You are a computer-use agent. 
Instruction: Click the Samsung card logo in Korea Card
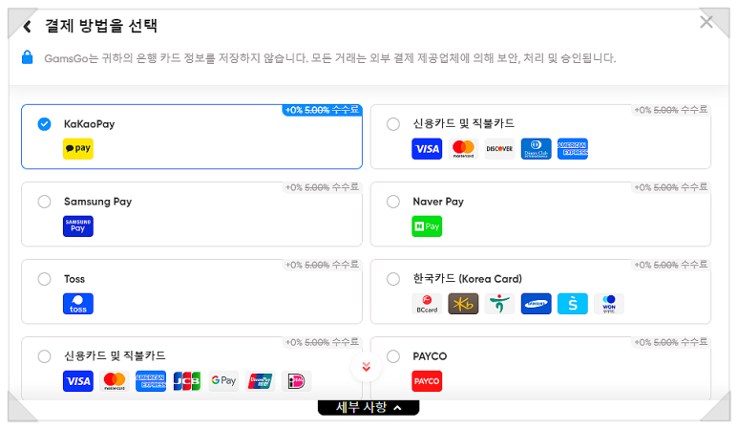(x=537, y=304)
